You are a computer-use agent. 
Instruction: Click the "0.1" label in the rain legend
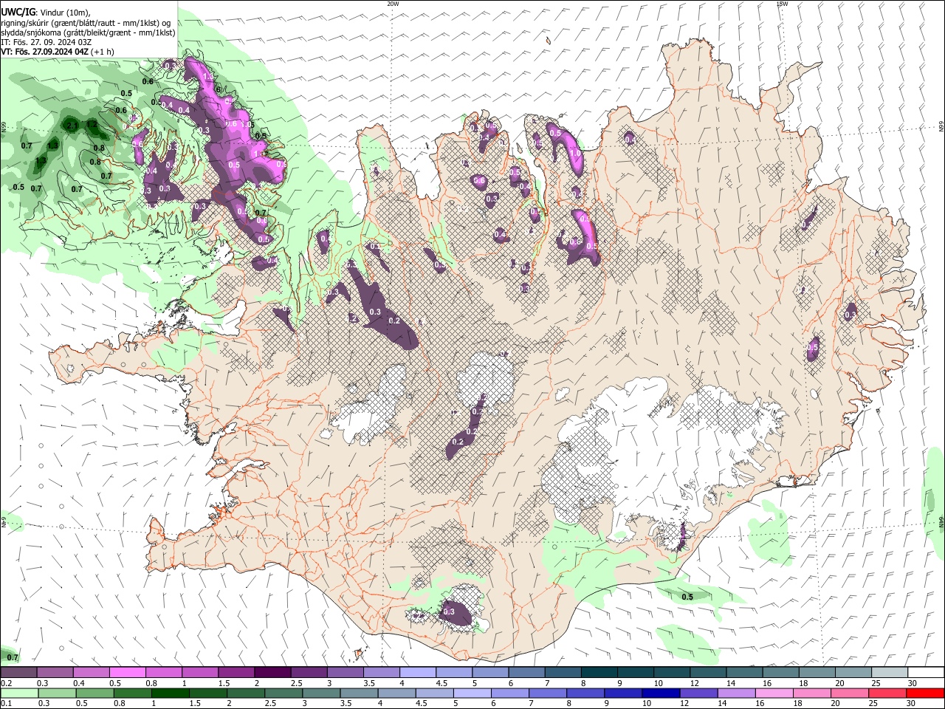point(6,703)
